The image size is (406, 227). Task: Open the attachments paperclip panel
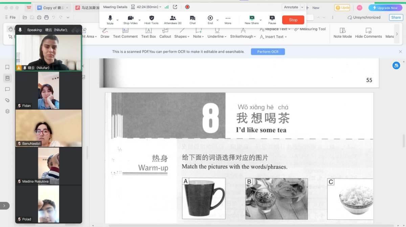[x=7, y=100]
